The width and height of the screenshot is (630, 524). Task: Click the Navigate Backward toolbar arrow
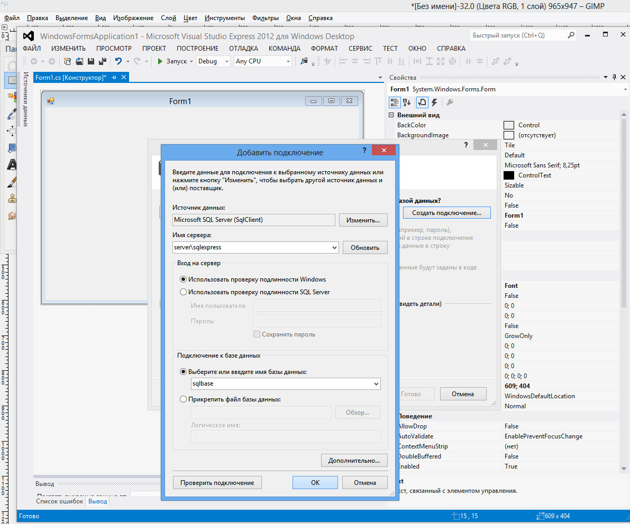[x=34, y=61]
